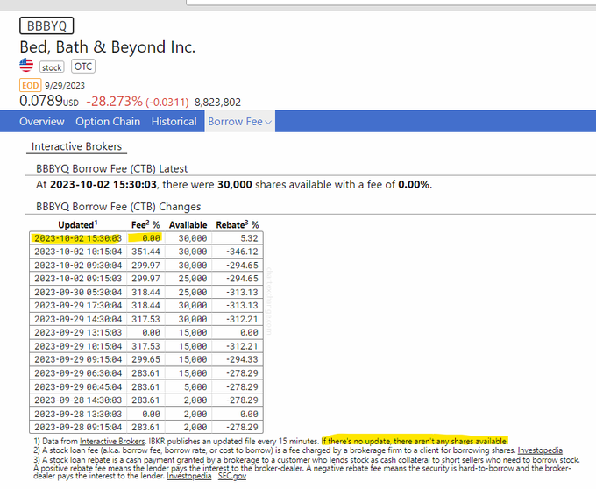Click the BBBYQ Borrow Fee (CTB) Latest heading
596x489 pixels.
[112, 169]
